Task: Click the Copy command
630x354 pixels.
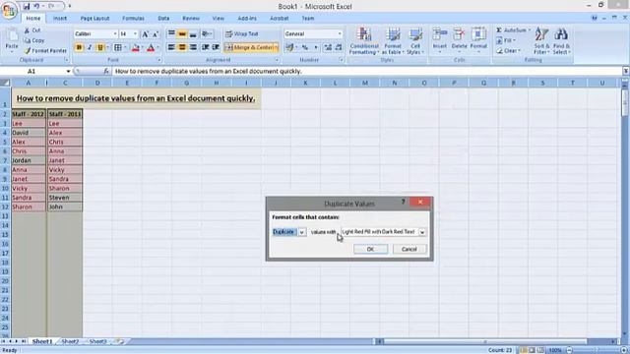Action: click(x=34, y=40)
